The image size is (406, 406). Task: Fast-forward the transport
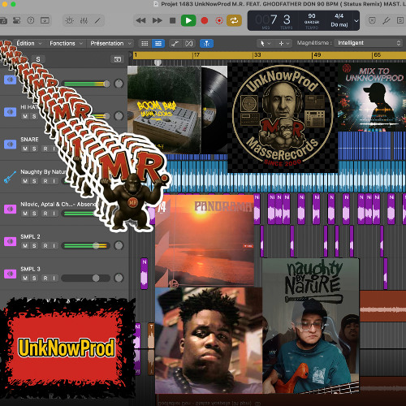158,20
